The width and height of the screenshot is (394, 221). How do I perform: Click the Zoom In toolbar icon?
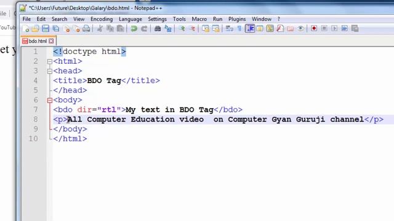(182, 29)
